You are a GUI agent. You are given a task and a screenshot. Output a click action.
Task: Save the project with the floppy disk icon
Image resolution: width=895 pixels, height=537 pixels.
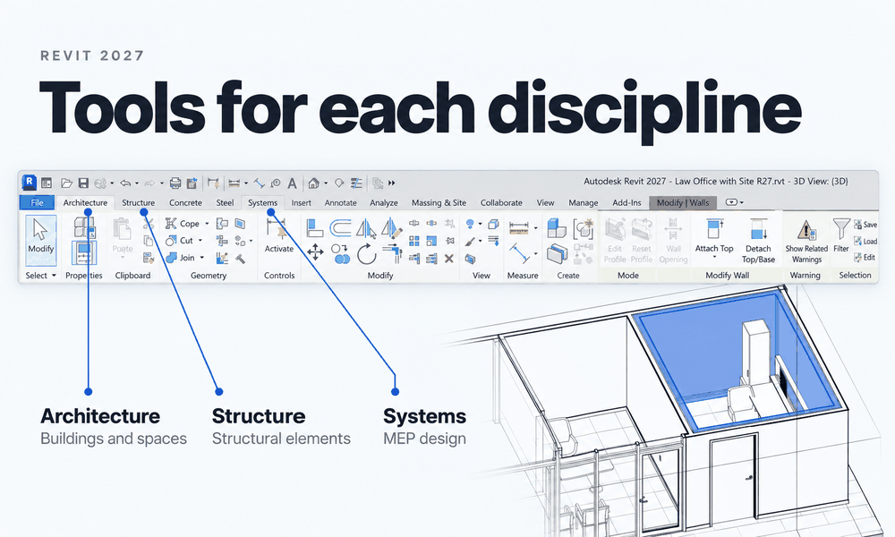pyautogui.click(x=83, y=183)
